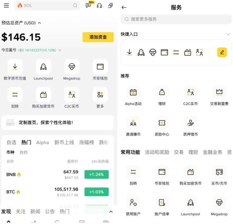
Task: Open the 新闻 feed tab
Action: coord(35,211)
